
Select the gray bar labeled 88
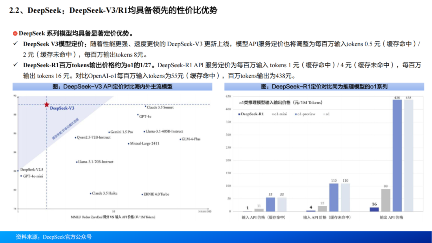(x=386, y=200)
